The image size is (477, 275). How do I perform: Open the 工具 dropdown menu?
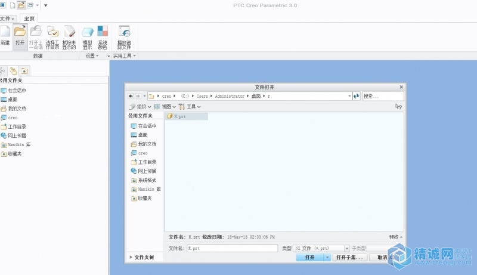pos(190,107)
